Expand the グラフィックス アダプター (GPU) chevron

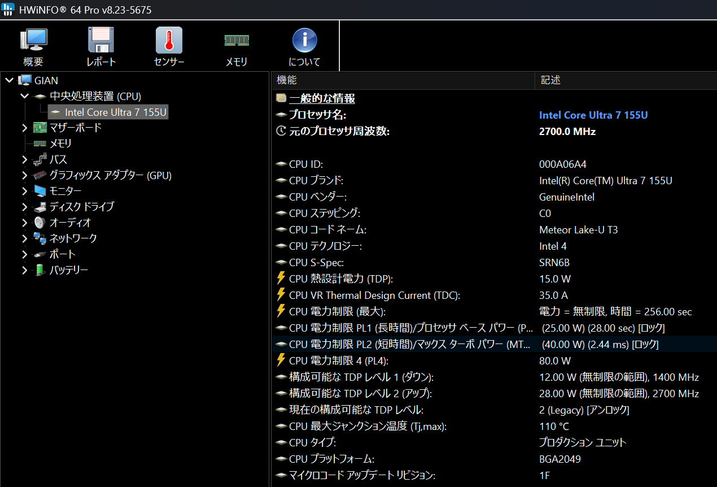24,175
